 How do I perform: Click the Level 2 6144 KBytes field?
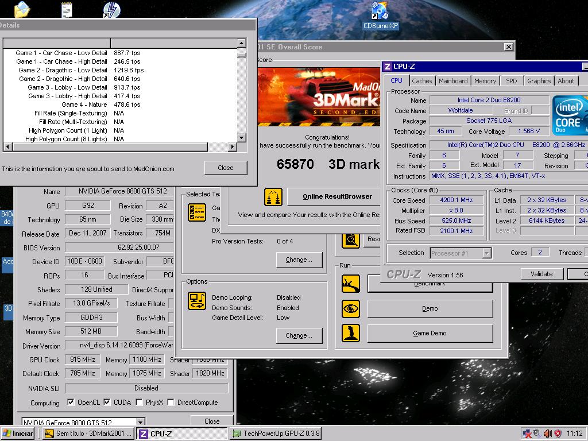(x=547, y=221)
